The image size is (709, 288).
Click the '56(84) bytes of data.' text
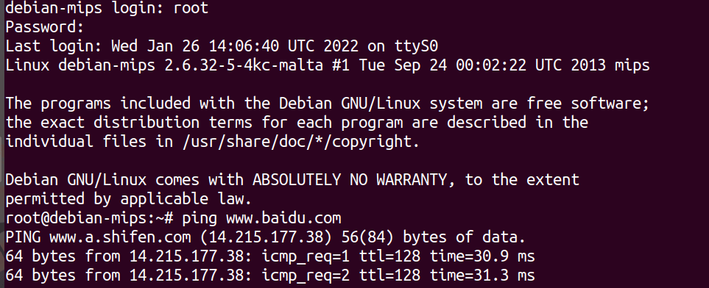click(434, 237)
